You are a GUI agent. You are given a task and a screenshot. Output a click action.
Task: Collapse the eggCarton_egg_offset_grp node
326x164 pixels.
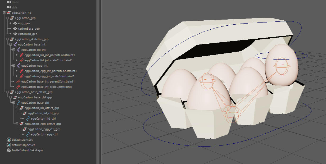click(17, 124)
